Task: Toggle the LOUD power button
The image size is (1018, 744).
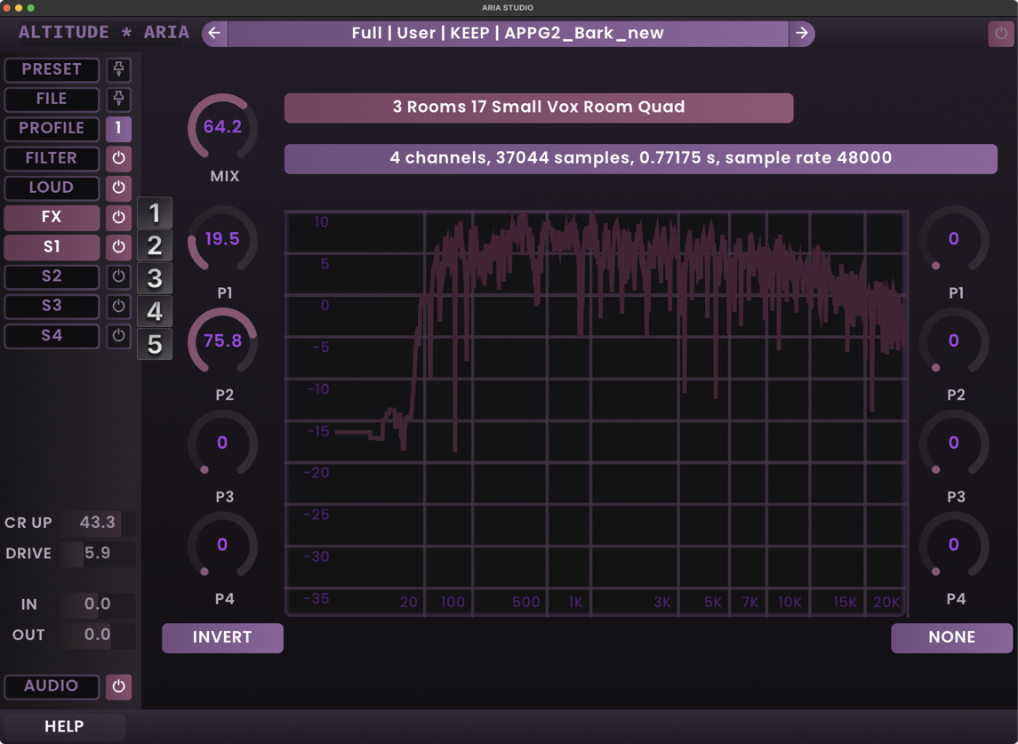Action: pyautogui.click(x=118, y=188)
